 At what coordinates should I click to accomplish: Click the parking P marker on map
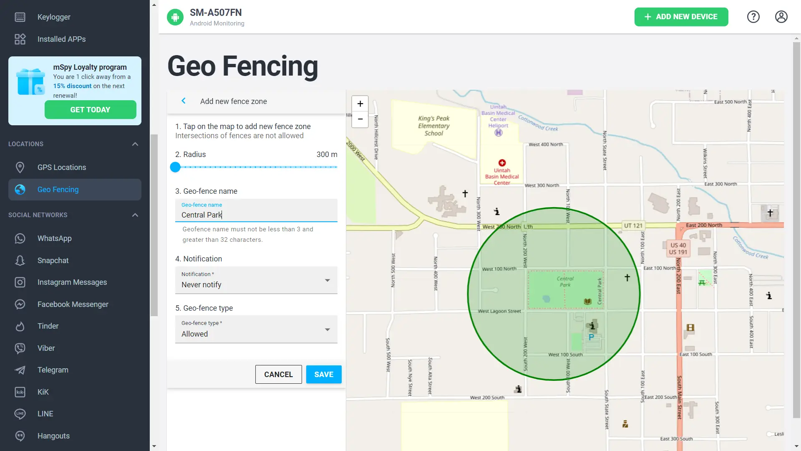[591, 337]
